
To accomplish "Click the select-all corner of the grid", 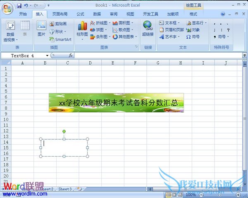I will (x=6, y=63).
